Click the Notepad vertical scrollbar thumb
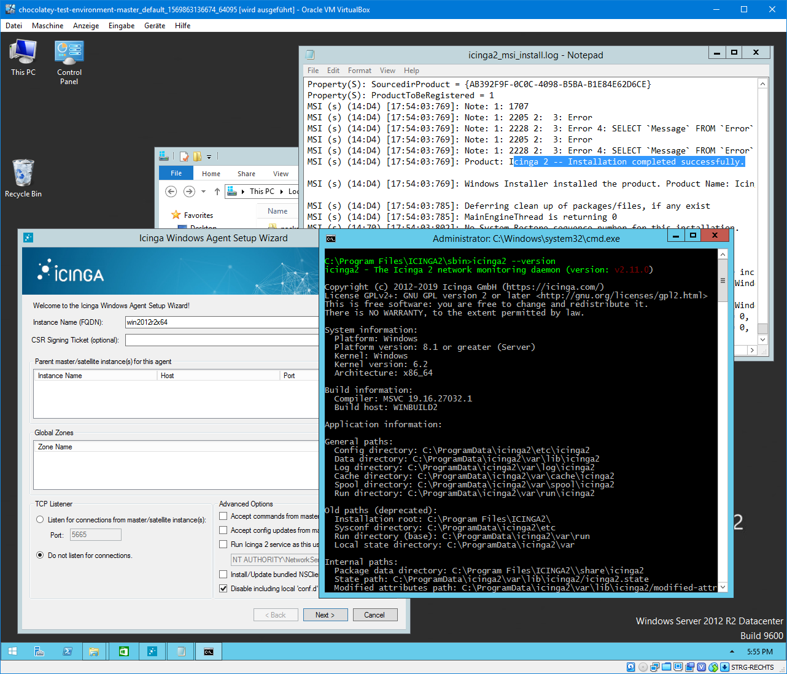Screen dimensions: 787x674 (x=762, y=328)
